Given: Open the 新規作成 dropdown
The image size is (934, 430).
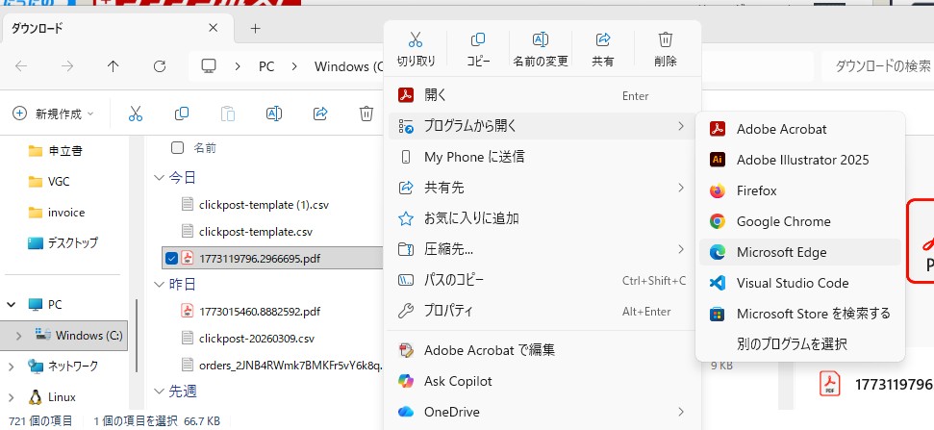Looking at the screenshot, I should point(54,114).
